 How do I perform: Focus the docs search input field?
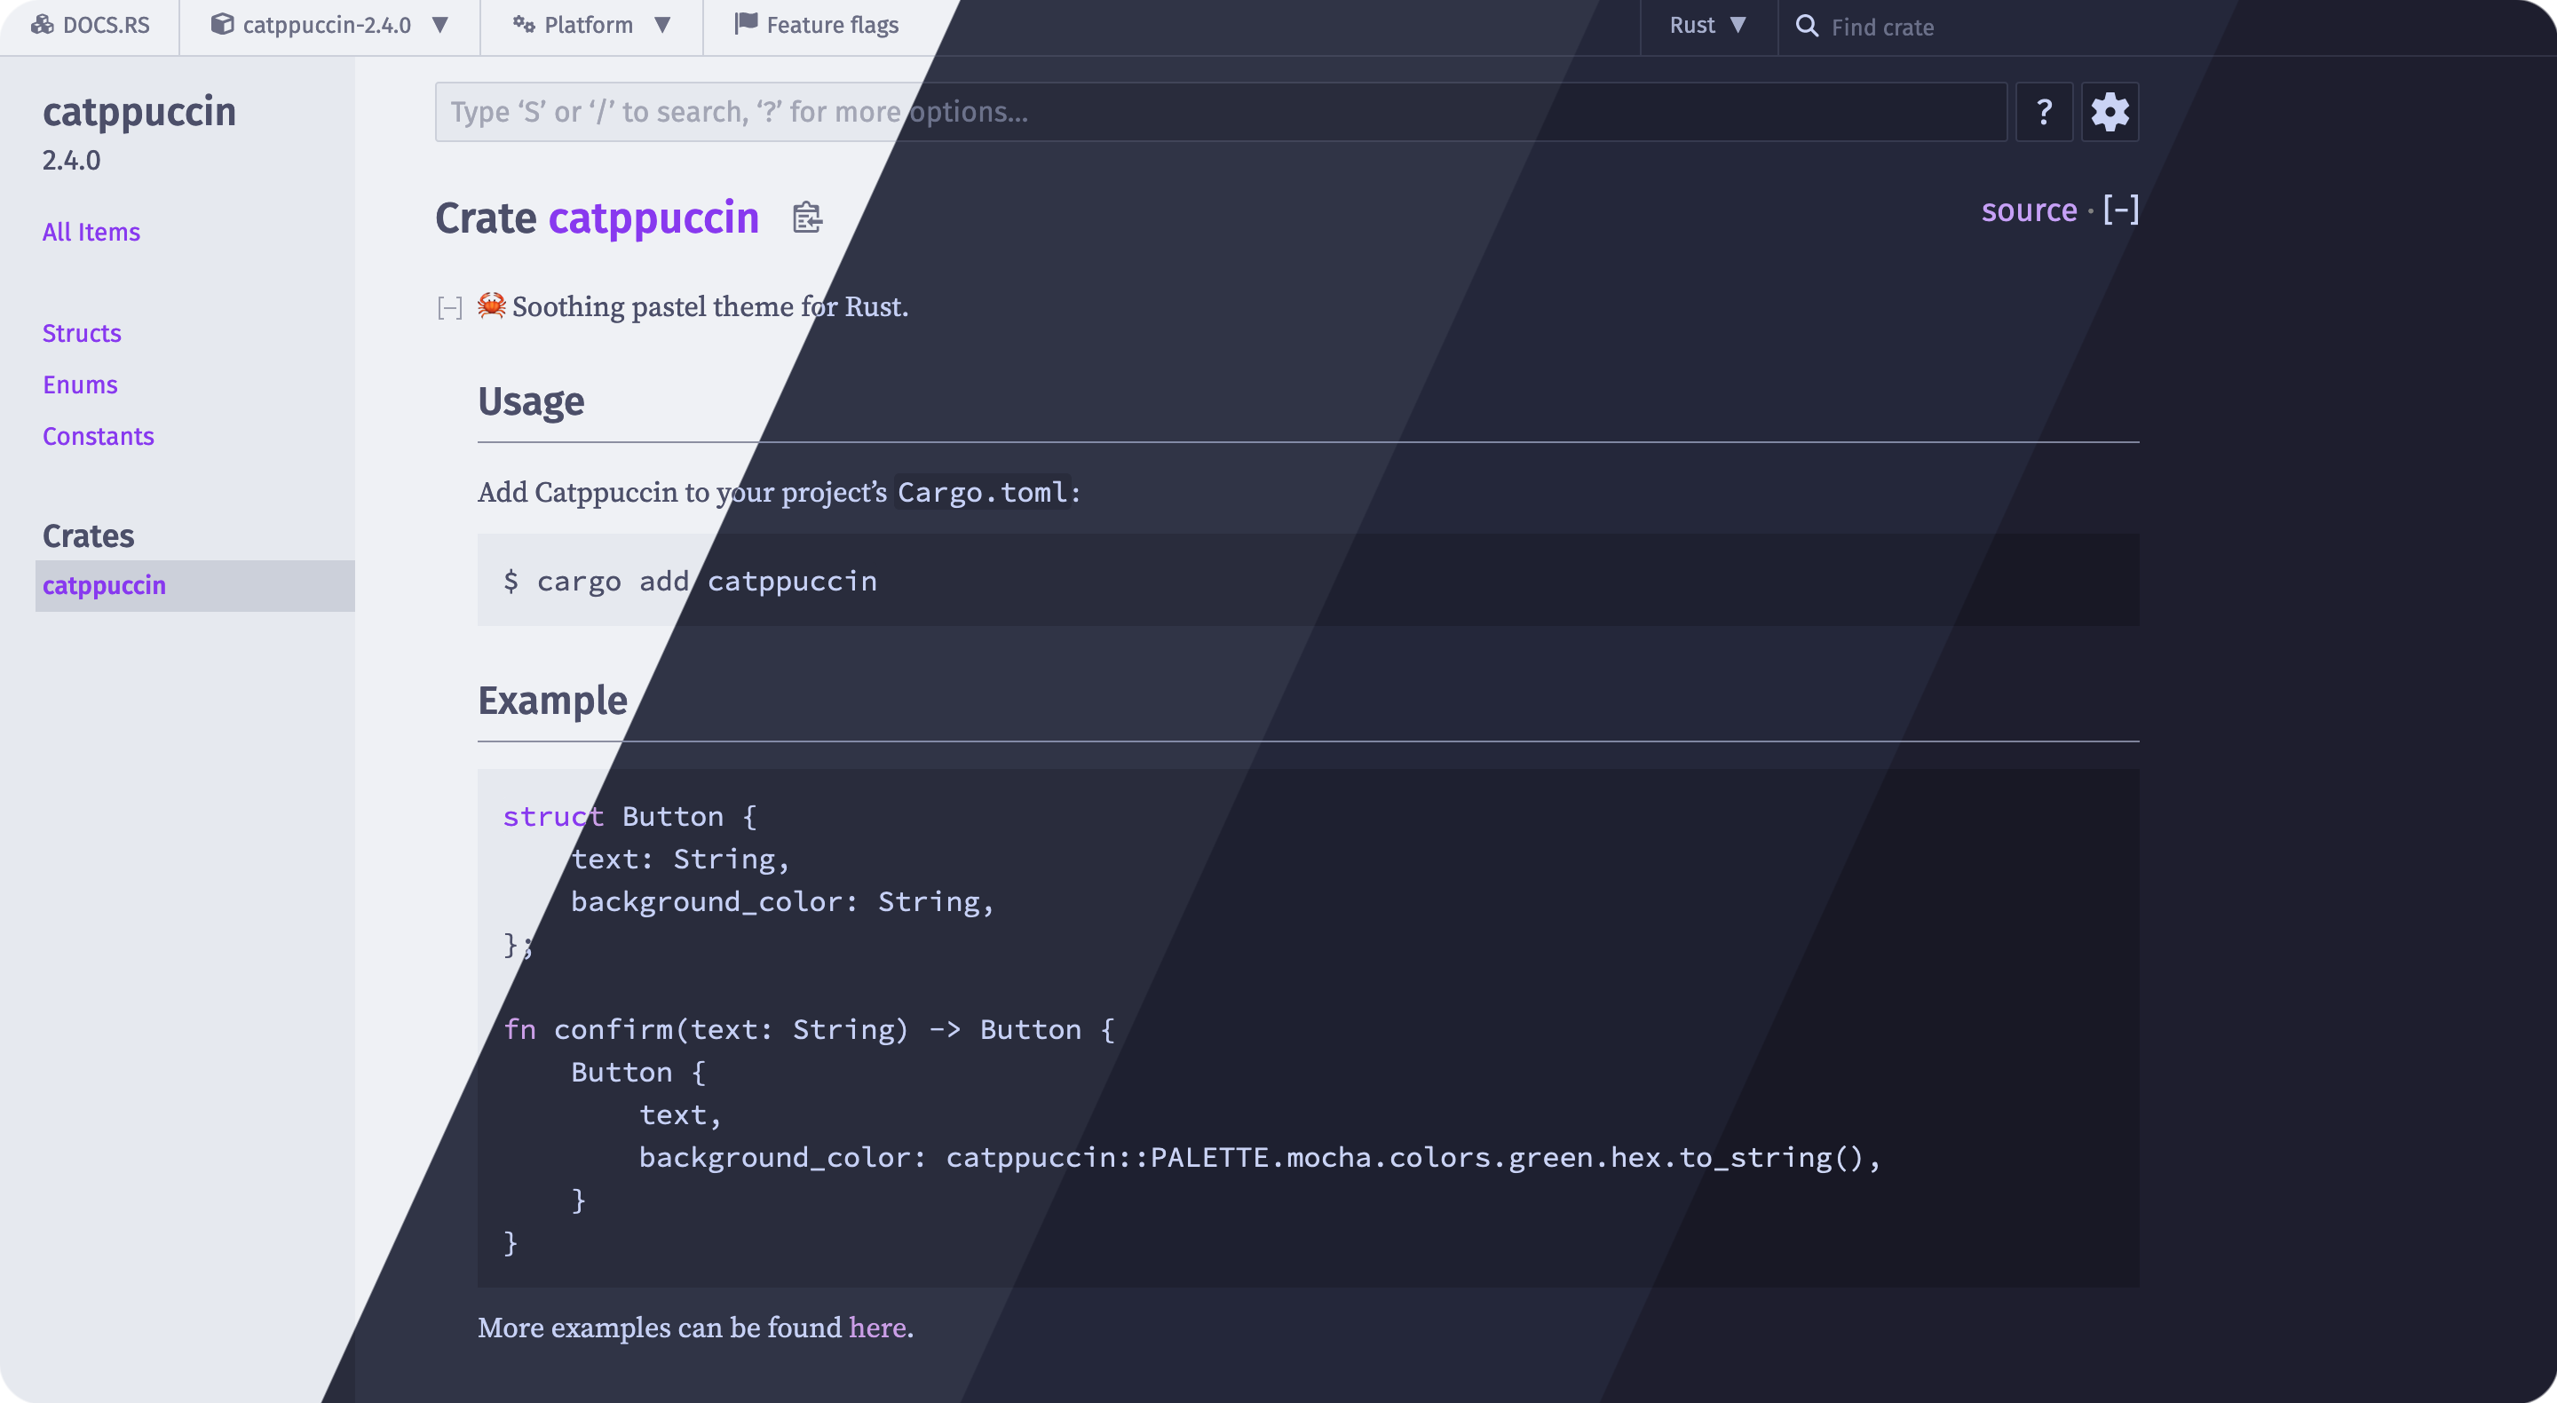(x=1220, y=112)
